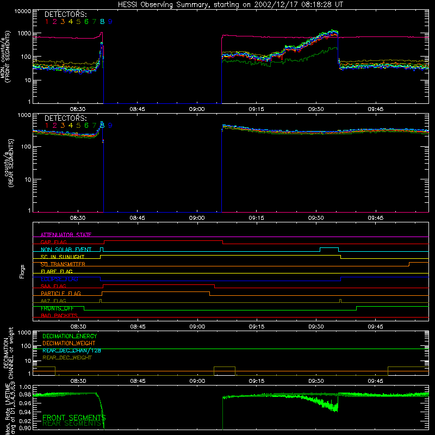Click the DECIMATION_ENERGY legend label

pos(70,336)
